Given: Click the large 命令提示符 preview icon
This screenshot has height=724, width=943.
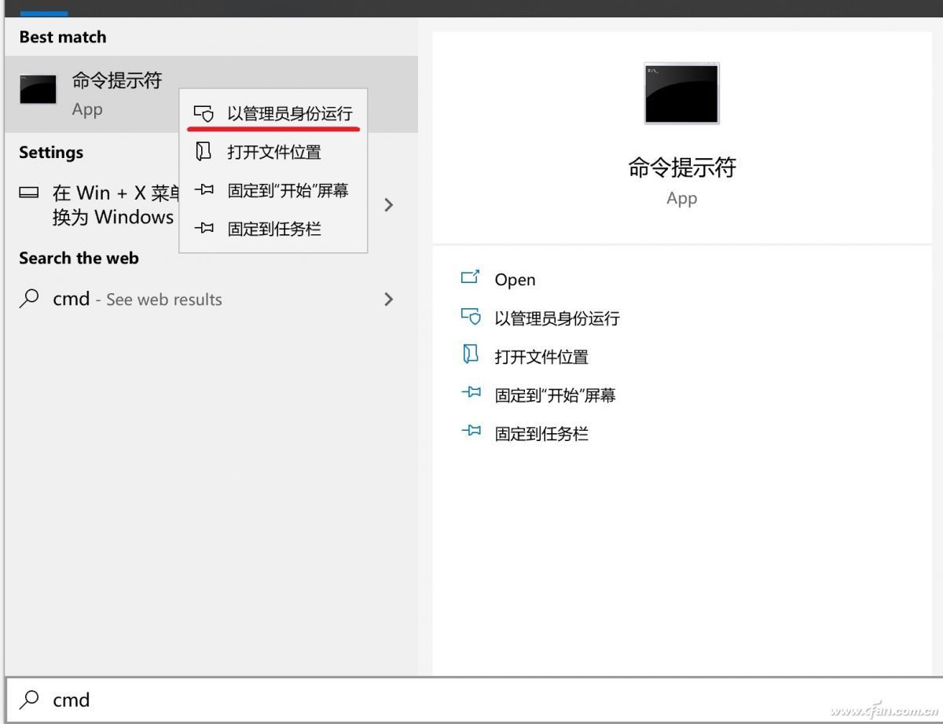Looking at the screenshot, I should click(681, 93).
